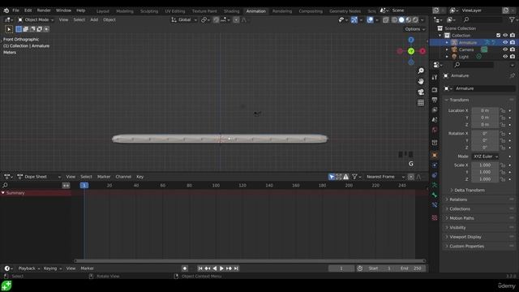The height and width of the screenshot is (292, 519).
Task: Toggle camera view icon in viewport
Action: click(x=421, y=92)
